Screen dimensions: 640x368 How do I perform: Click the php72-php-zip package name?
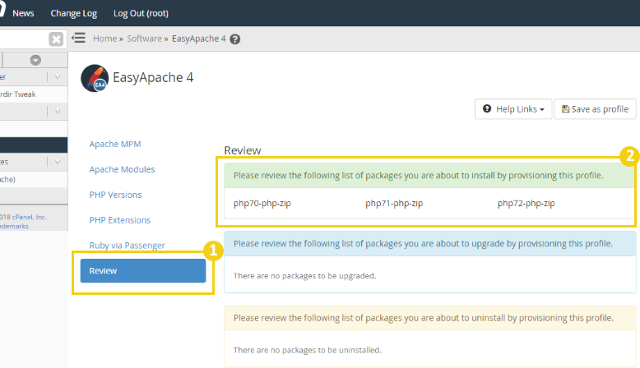click(526, 203)
